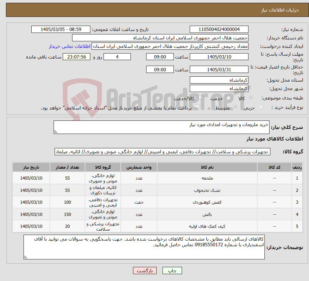This screenshot has width=309, height=281.
Task: Click the تجهیزات دفاعی، ایمنی و امنیتی cell
Action: point(103,202)
